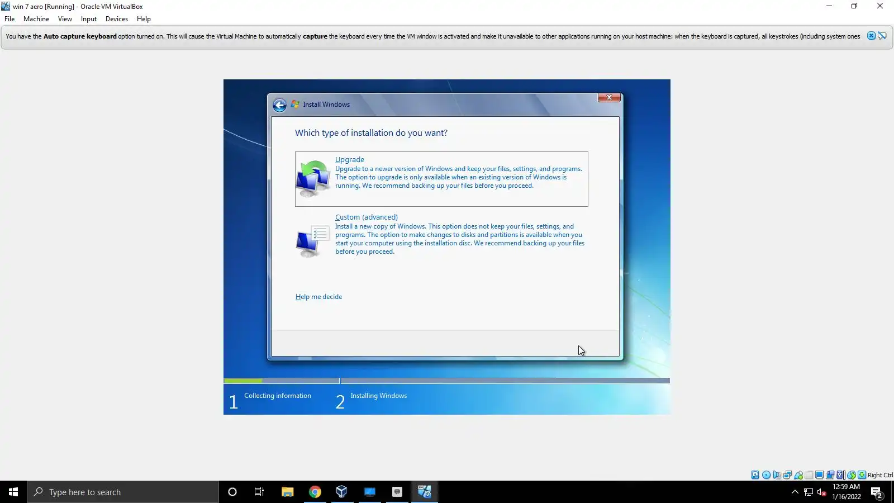Click the back arrow in Install Windows

(279, 105)
